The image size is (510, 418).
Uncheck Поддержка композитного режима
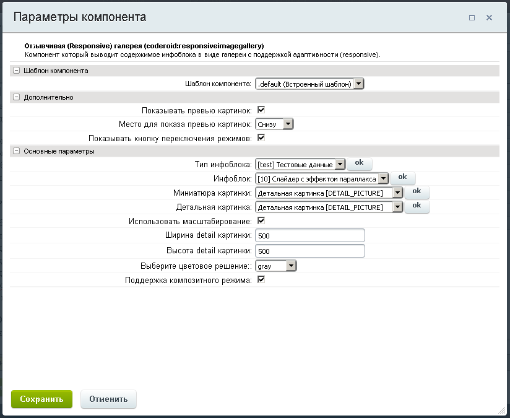pos(261,280)
